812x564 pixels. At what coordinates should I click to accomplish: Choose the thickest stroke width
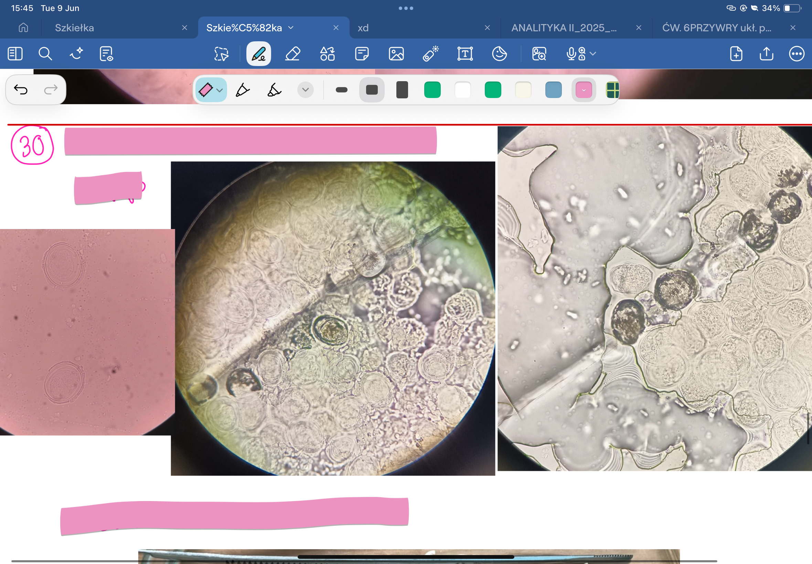tap(402, 90)
